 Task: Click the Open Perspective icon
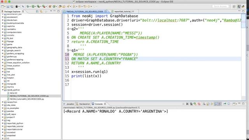234,6
